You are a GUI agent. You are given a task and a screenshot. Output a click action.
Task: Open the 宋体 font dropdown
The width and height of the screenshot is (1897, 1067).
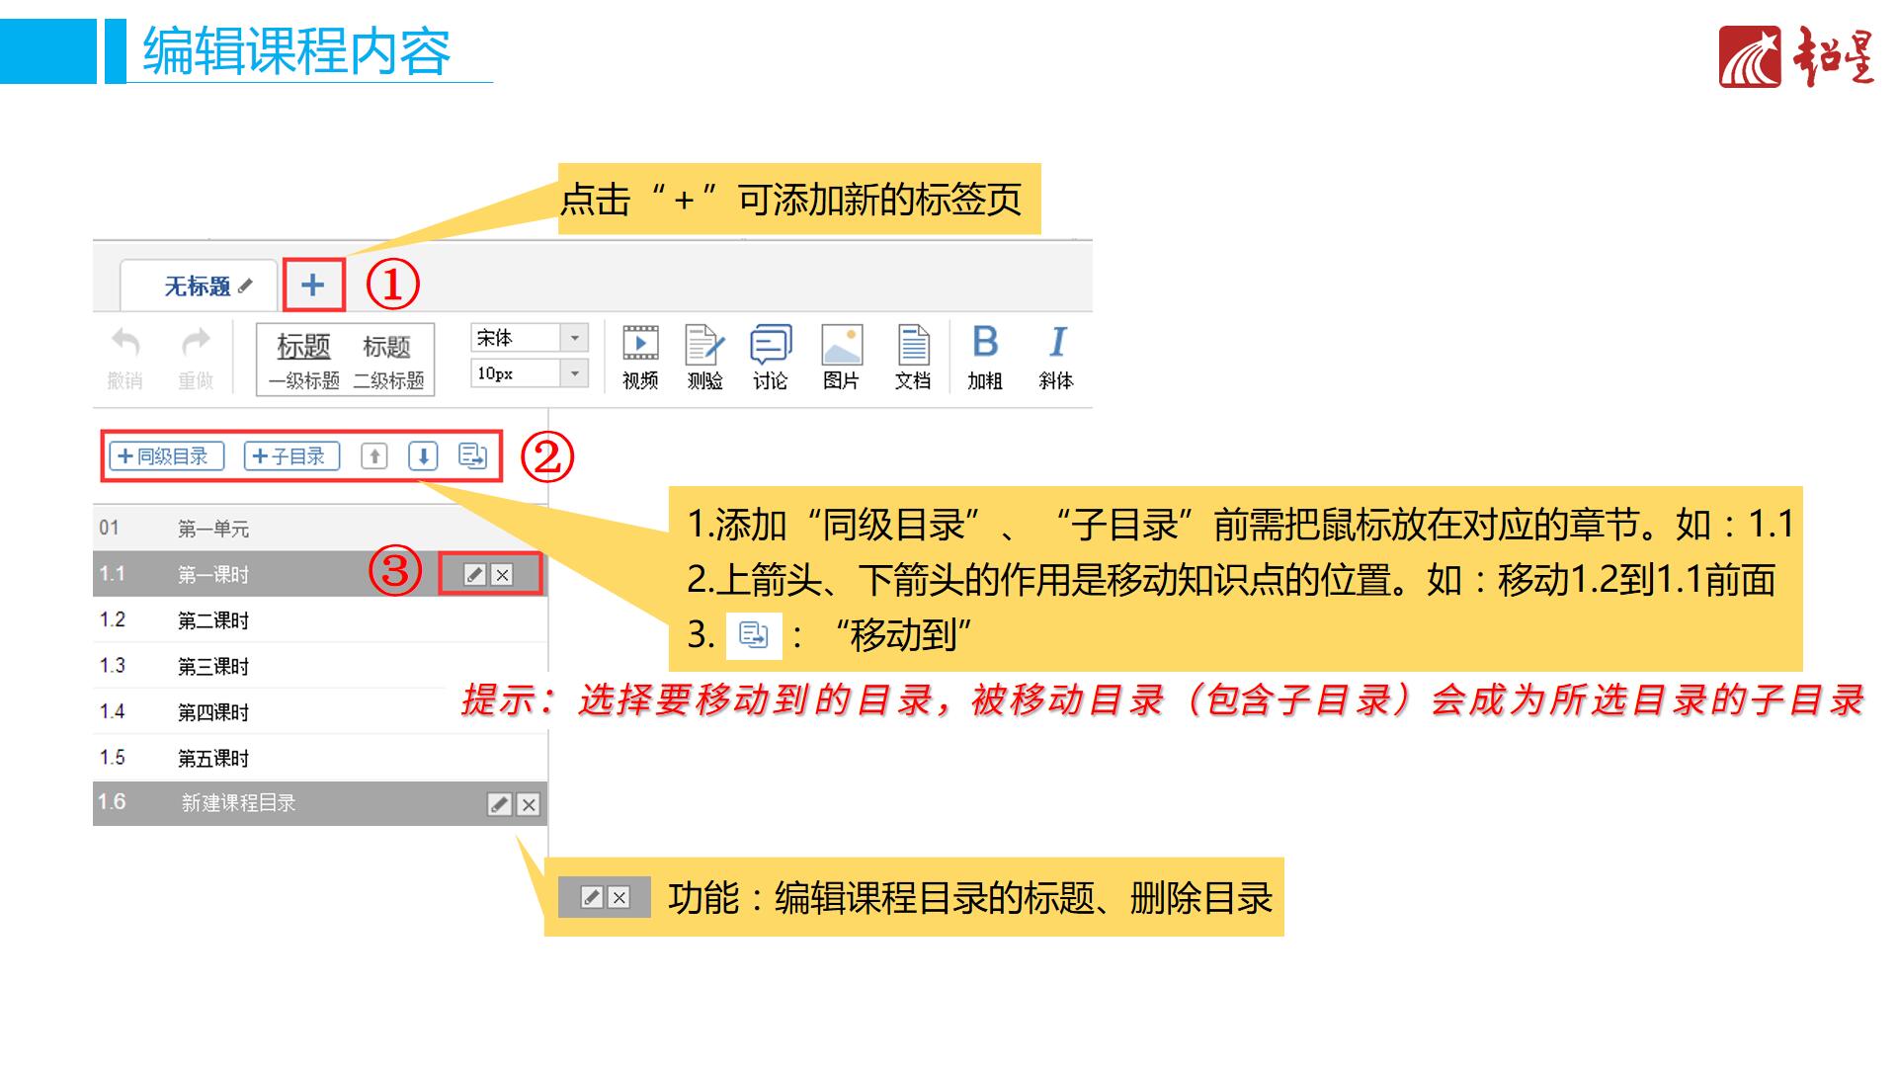pyautogui.click(x=574, y=338)
